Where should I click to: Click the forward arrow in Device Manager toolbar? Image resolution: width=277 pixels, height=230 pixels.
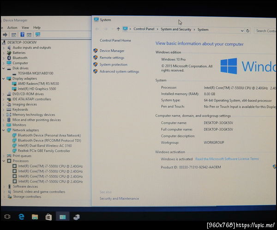pyautogui.click(x=5, y=35)
